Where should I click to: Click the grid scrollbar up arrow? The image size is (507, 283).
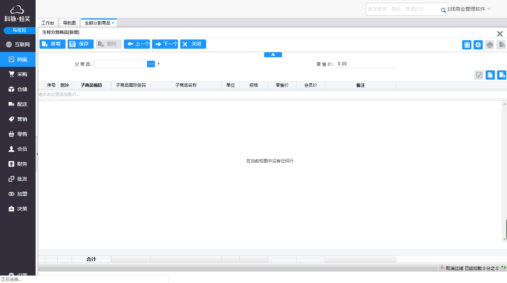pos(505,104)
